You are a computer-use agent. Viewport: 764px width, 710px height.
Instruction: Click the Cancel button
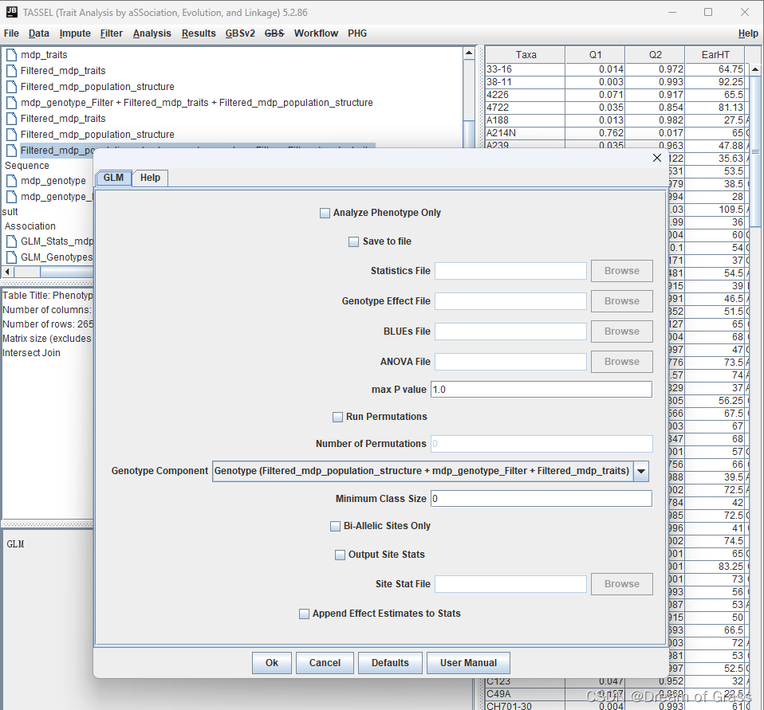[325, 663]
